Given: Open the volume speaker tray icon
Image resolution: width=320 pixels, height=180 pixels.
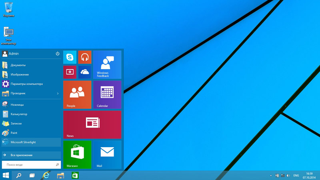Looking at the screenshot, I should 288,176.
